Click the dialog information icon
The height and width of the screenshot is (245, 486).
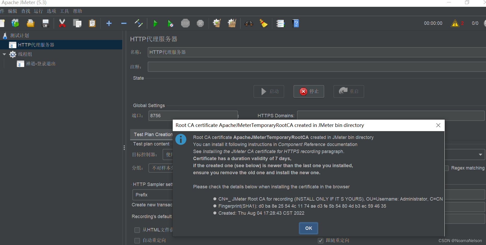point(181,139)
